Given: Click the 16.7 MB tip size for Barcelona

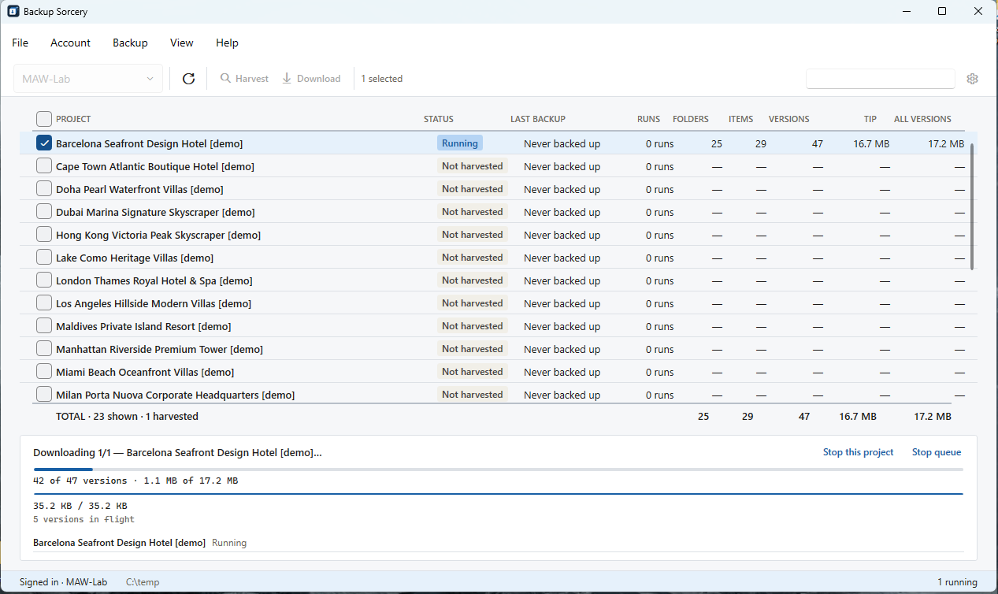Looking at the screenshot, I should (x=870, y=143).
